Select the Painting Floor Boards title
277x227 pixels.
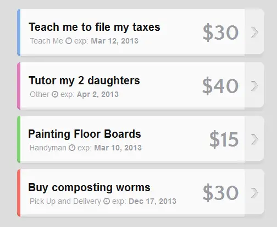[85, 134]
